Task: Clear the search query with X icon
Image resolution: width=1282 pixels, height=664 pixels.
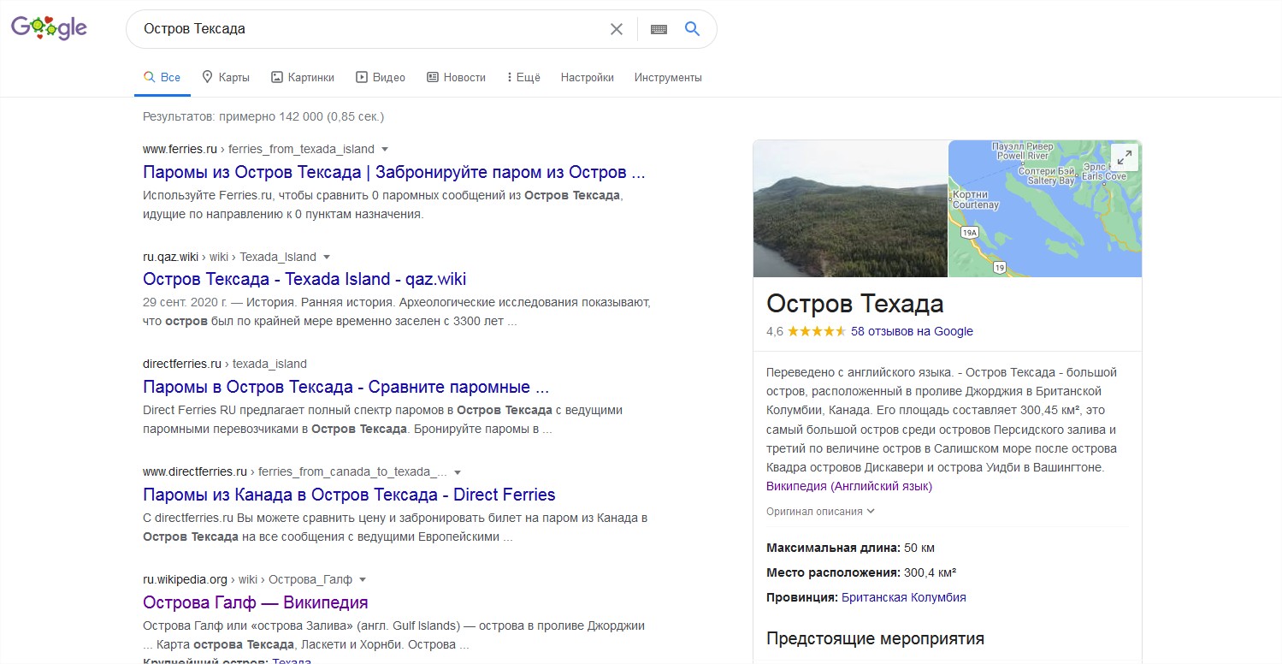Action: (616, 29)
